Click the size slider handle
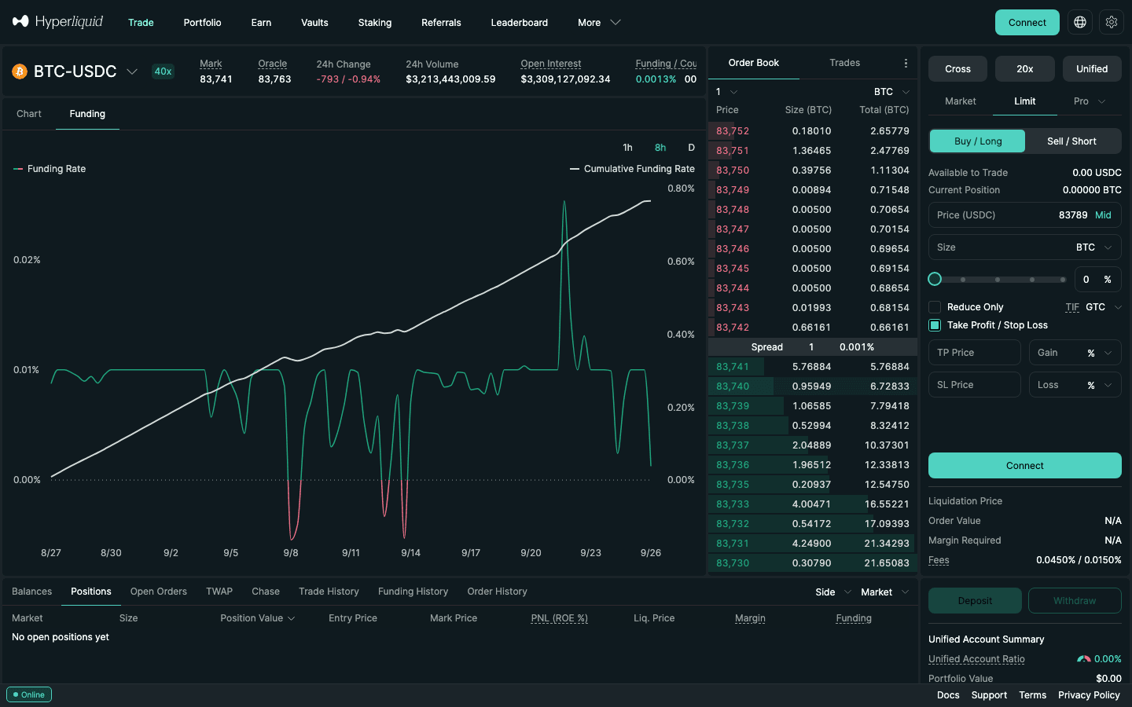 [x=935, y=279]
